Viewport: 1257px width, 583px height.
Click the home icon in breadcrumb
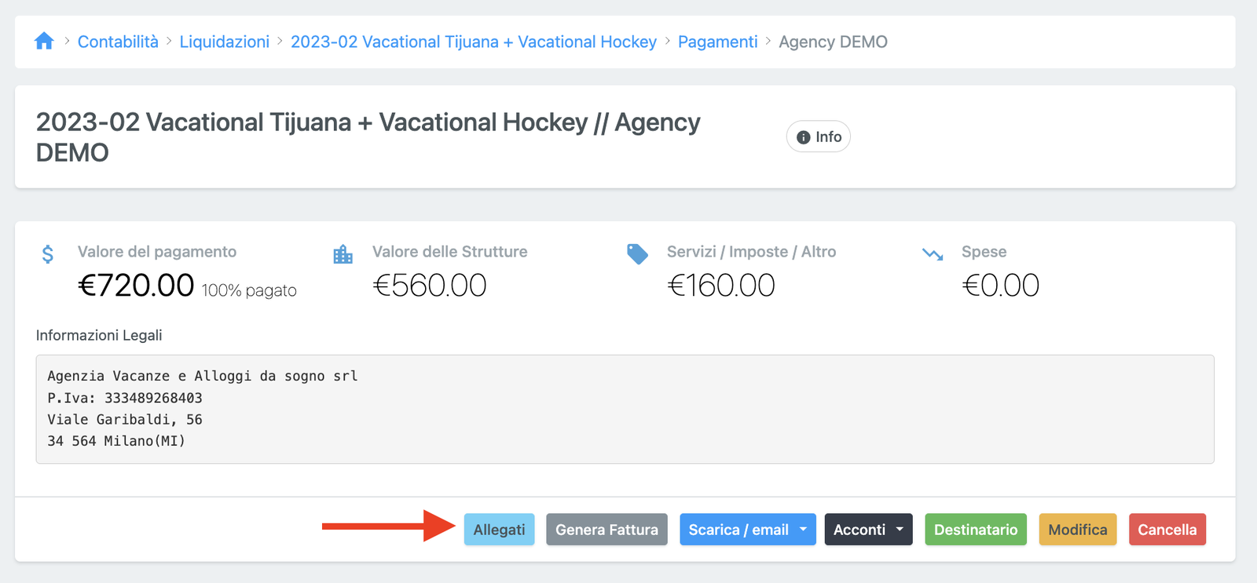pos(44,42)
